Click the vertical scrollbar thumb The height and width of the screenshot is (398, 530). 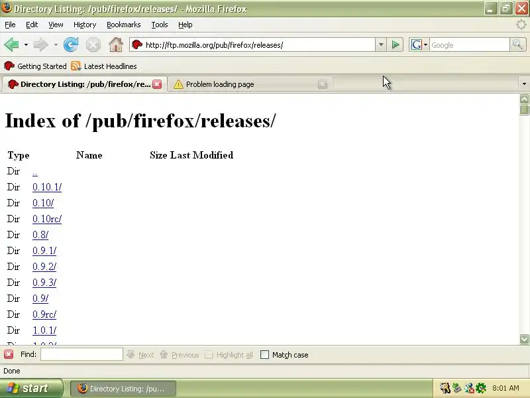point(524,110)
